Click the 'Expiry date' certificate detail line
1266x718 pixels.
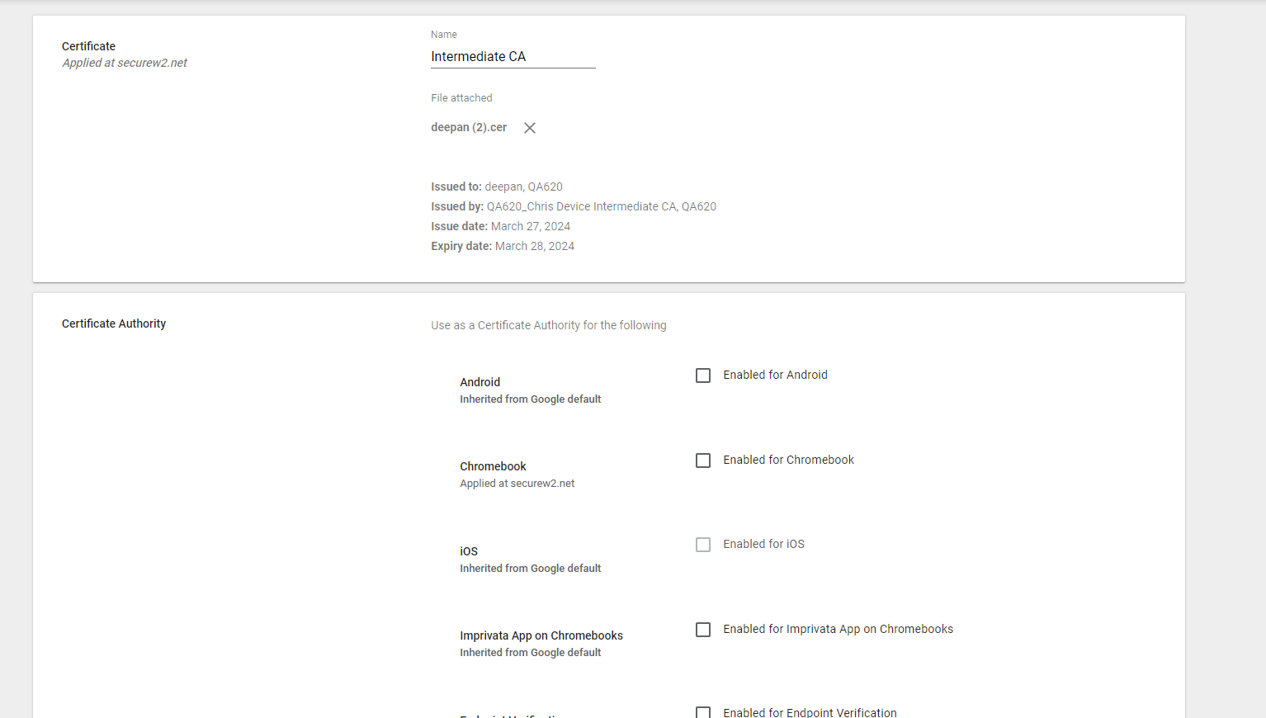[x=503, y=246]
